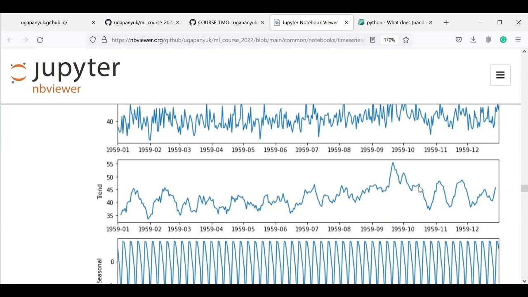Switch to the ugapanyuk/ml_course_2022 tab
This screenshot has width=528, height=297.
[142, 23]
